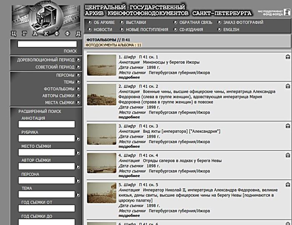
Task: Switch site to ENGLISH
Action: tap(231, 30)
